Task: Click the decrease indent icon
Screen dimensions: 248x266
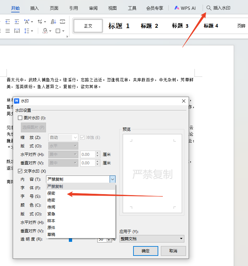Action: click(8, 22)
